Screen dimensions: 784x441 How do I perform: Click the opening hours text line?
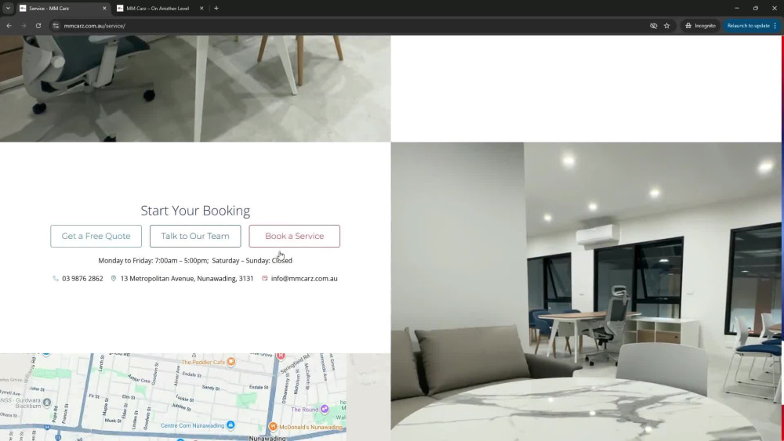(x=195, y=261)
